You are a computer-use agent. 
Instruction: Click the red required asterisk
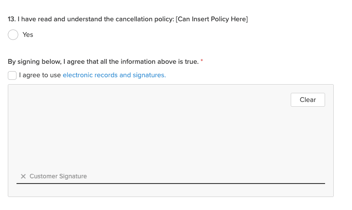[202, 61]
